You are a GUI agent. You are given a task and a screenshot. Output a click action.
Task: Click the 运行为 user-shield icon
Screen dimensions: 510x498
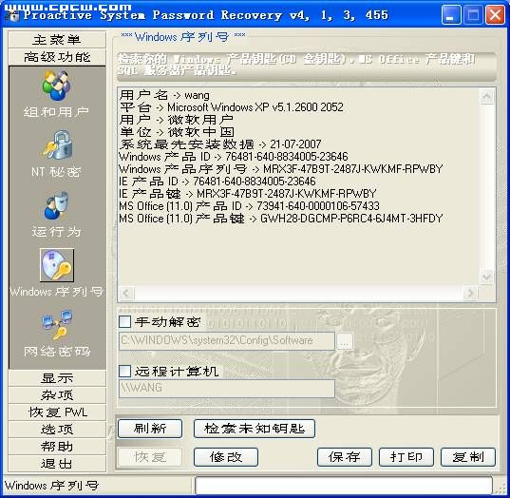[x=56, y=205]
